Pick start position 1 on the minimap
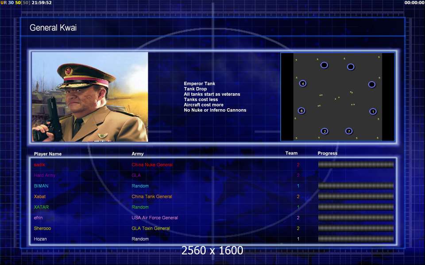 pyautogui.click(x=373, y=111)
